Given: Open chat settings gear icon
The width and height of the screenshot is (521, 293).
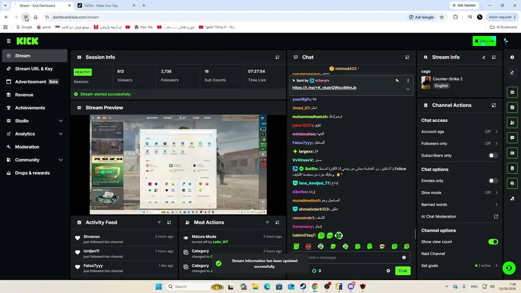Looking at the screenshot, I should (x=388, y=271).
